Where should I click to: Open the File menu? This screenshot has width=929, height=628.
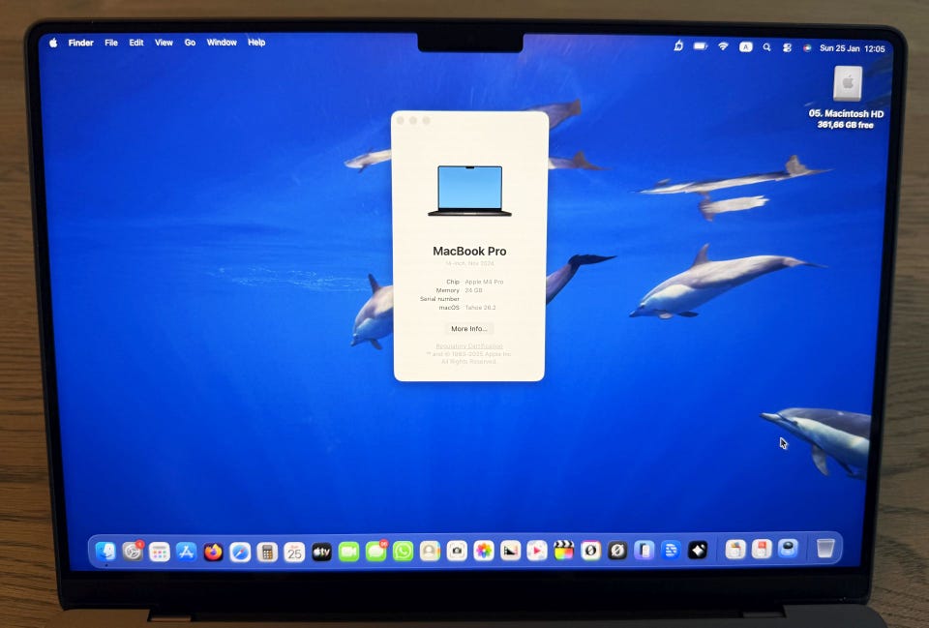111,43
